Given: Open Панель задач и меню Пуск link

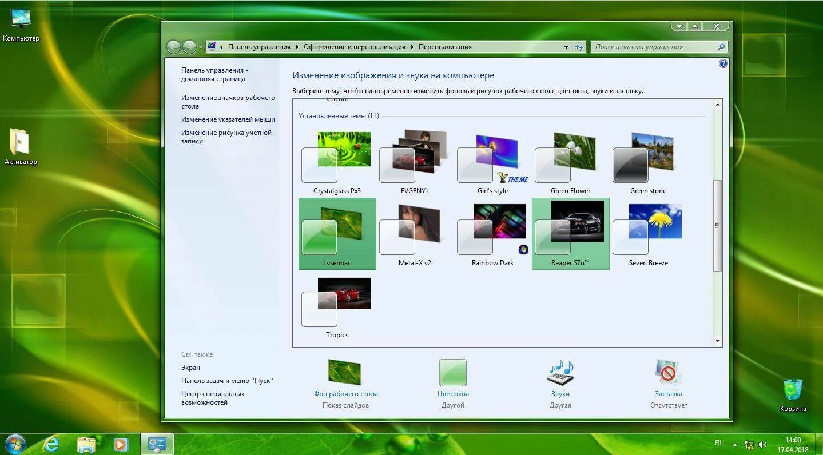Looking at the screenshot, I should pyautogui.click(x=227, y=381).
